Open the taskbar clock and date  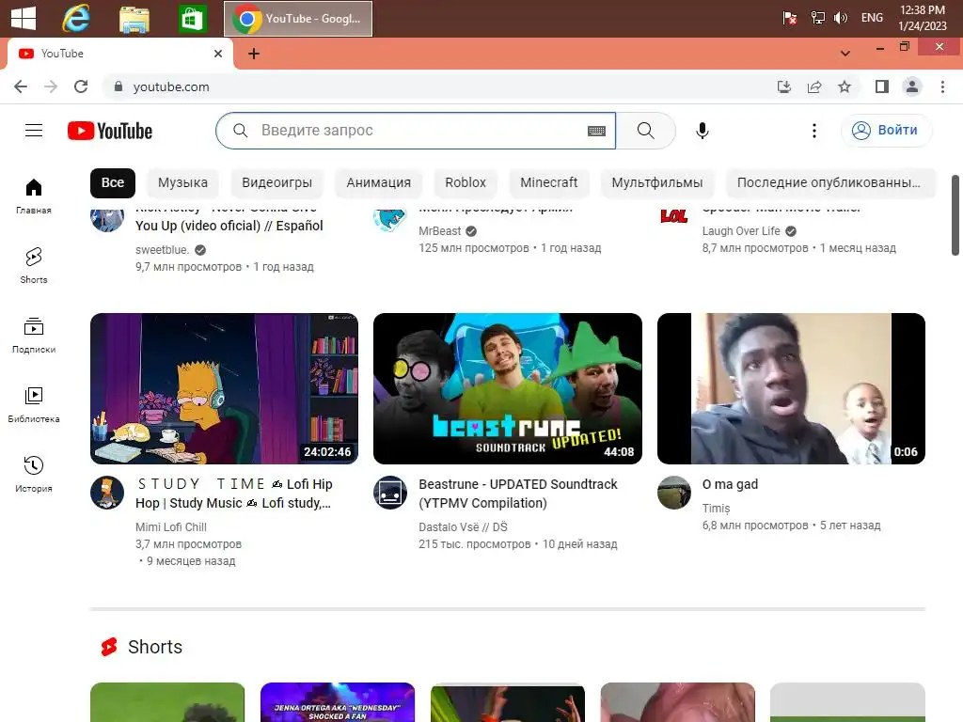[x=922, y=18]
